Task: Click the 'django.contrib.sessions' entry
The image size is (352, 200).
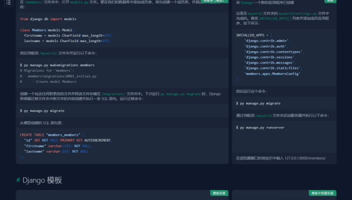Action: (270, 57)
